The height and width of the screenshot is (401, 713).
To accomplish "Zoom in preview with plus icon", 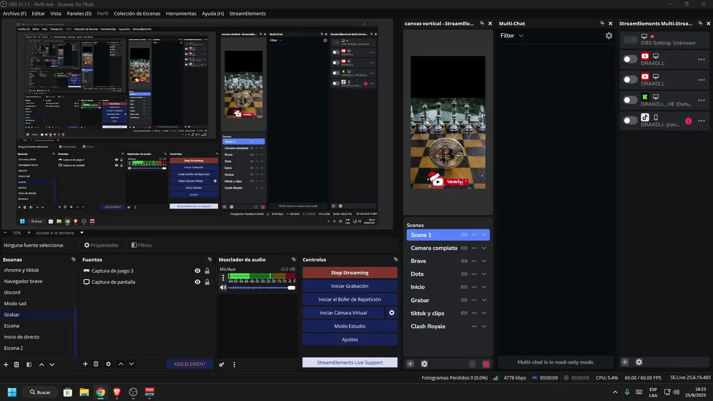I will (x=28, y=232).
